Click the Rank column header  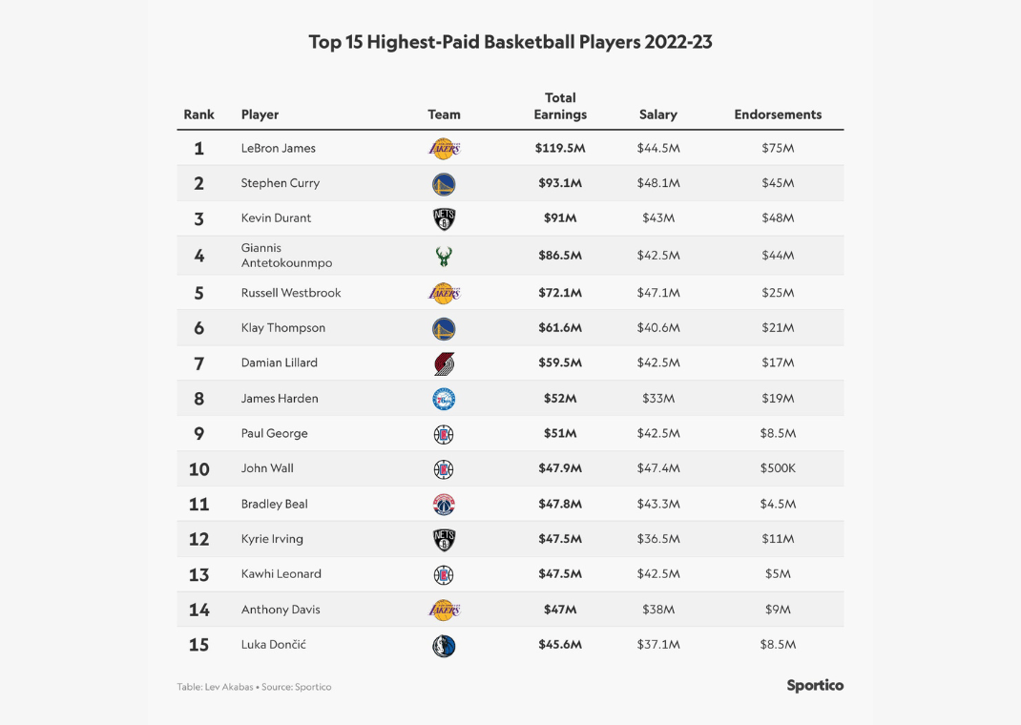pyautogui.click(x=198, y=114)
